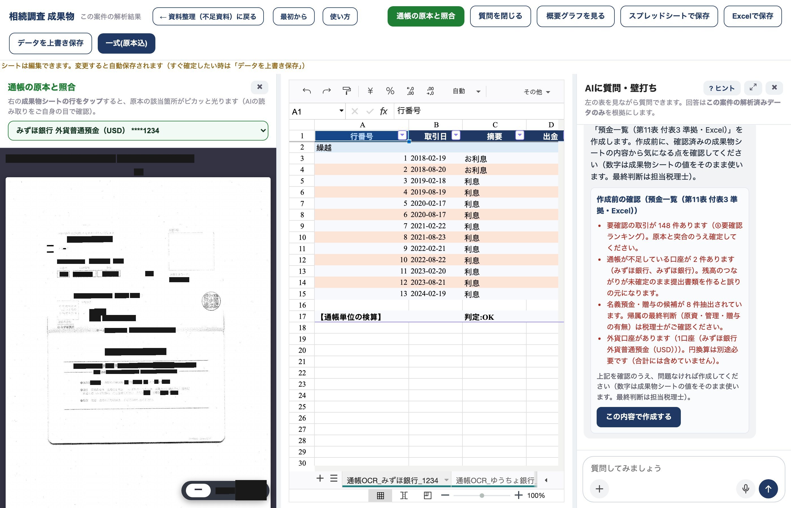The image size is (791, 508).
Task: Expand the AI question panel
Action: [x=753, y=87]
